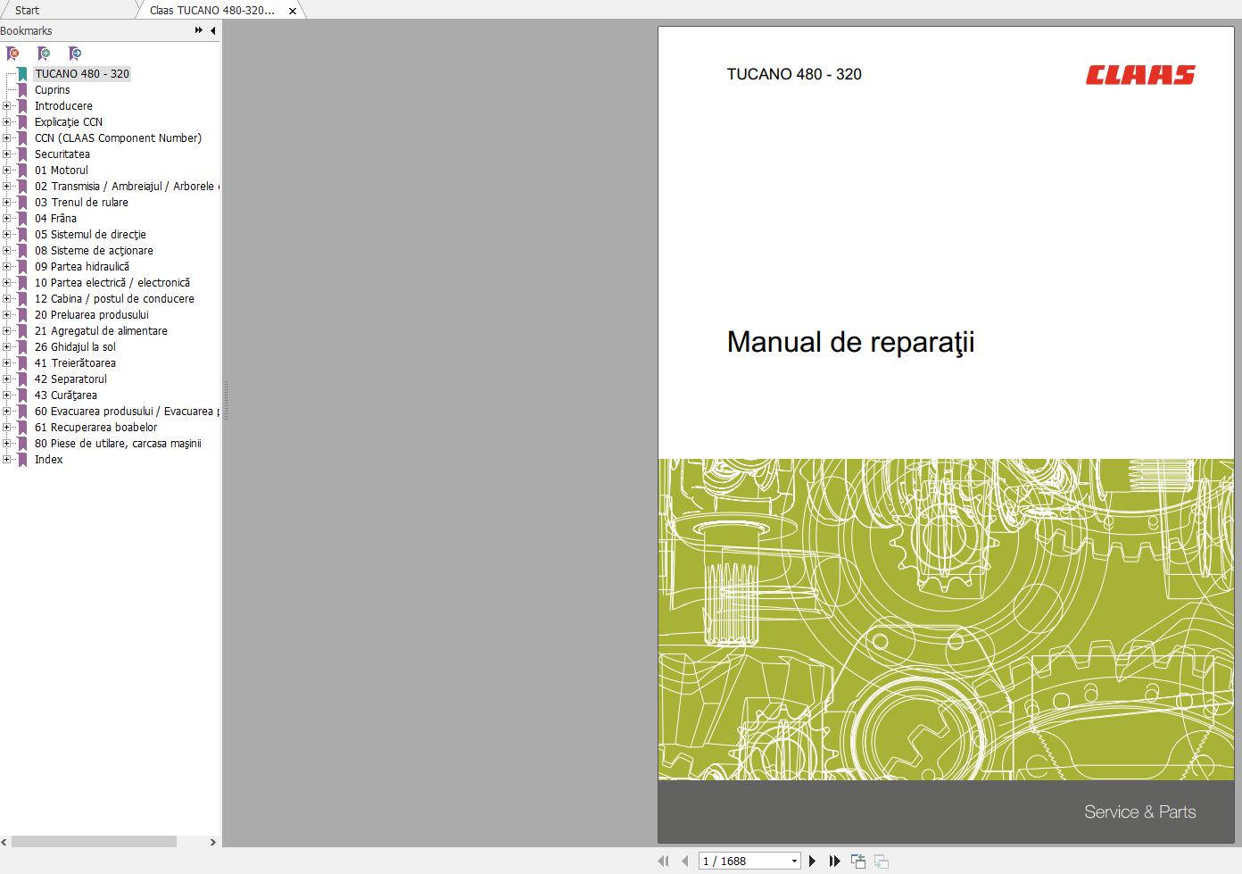Open the page number dropdown arrow

point(794,861)
